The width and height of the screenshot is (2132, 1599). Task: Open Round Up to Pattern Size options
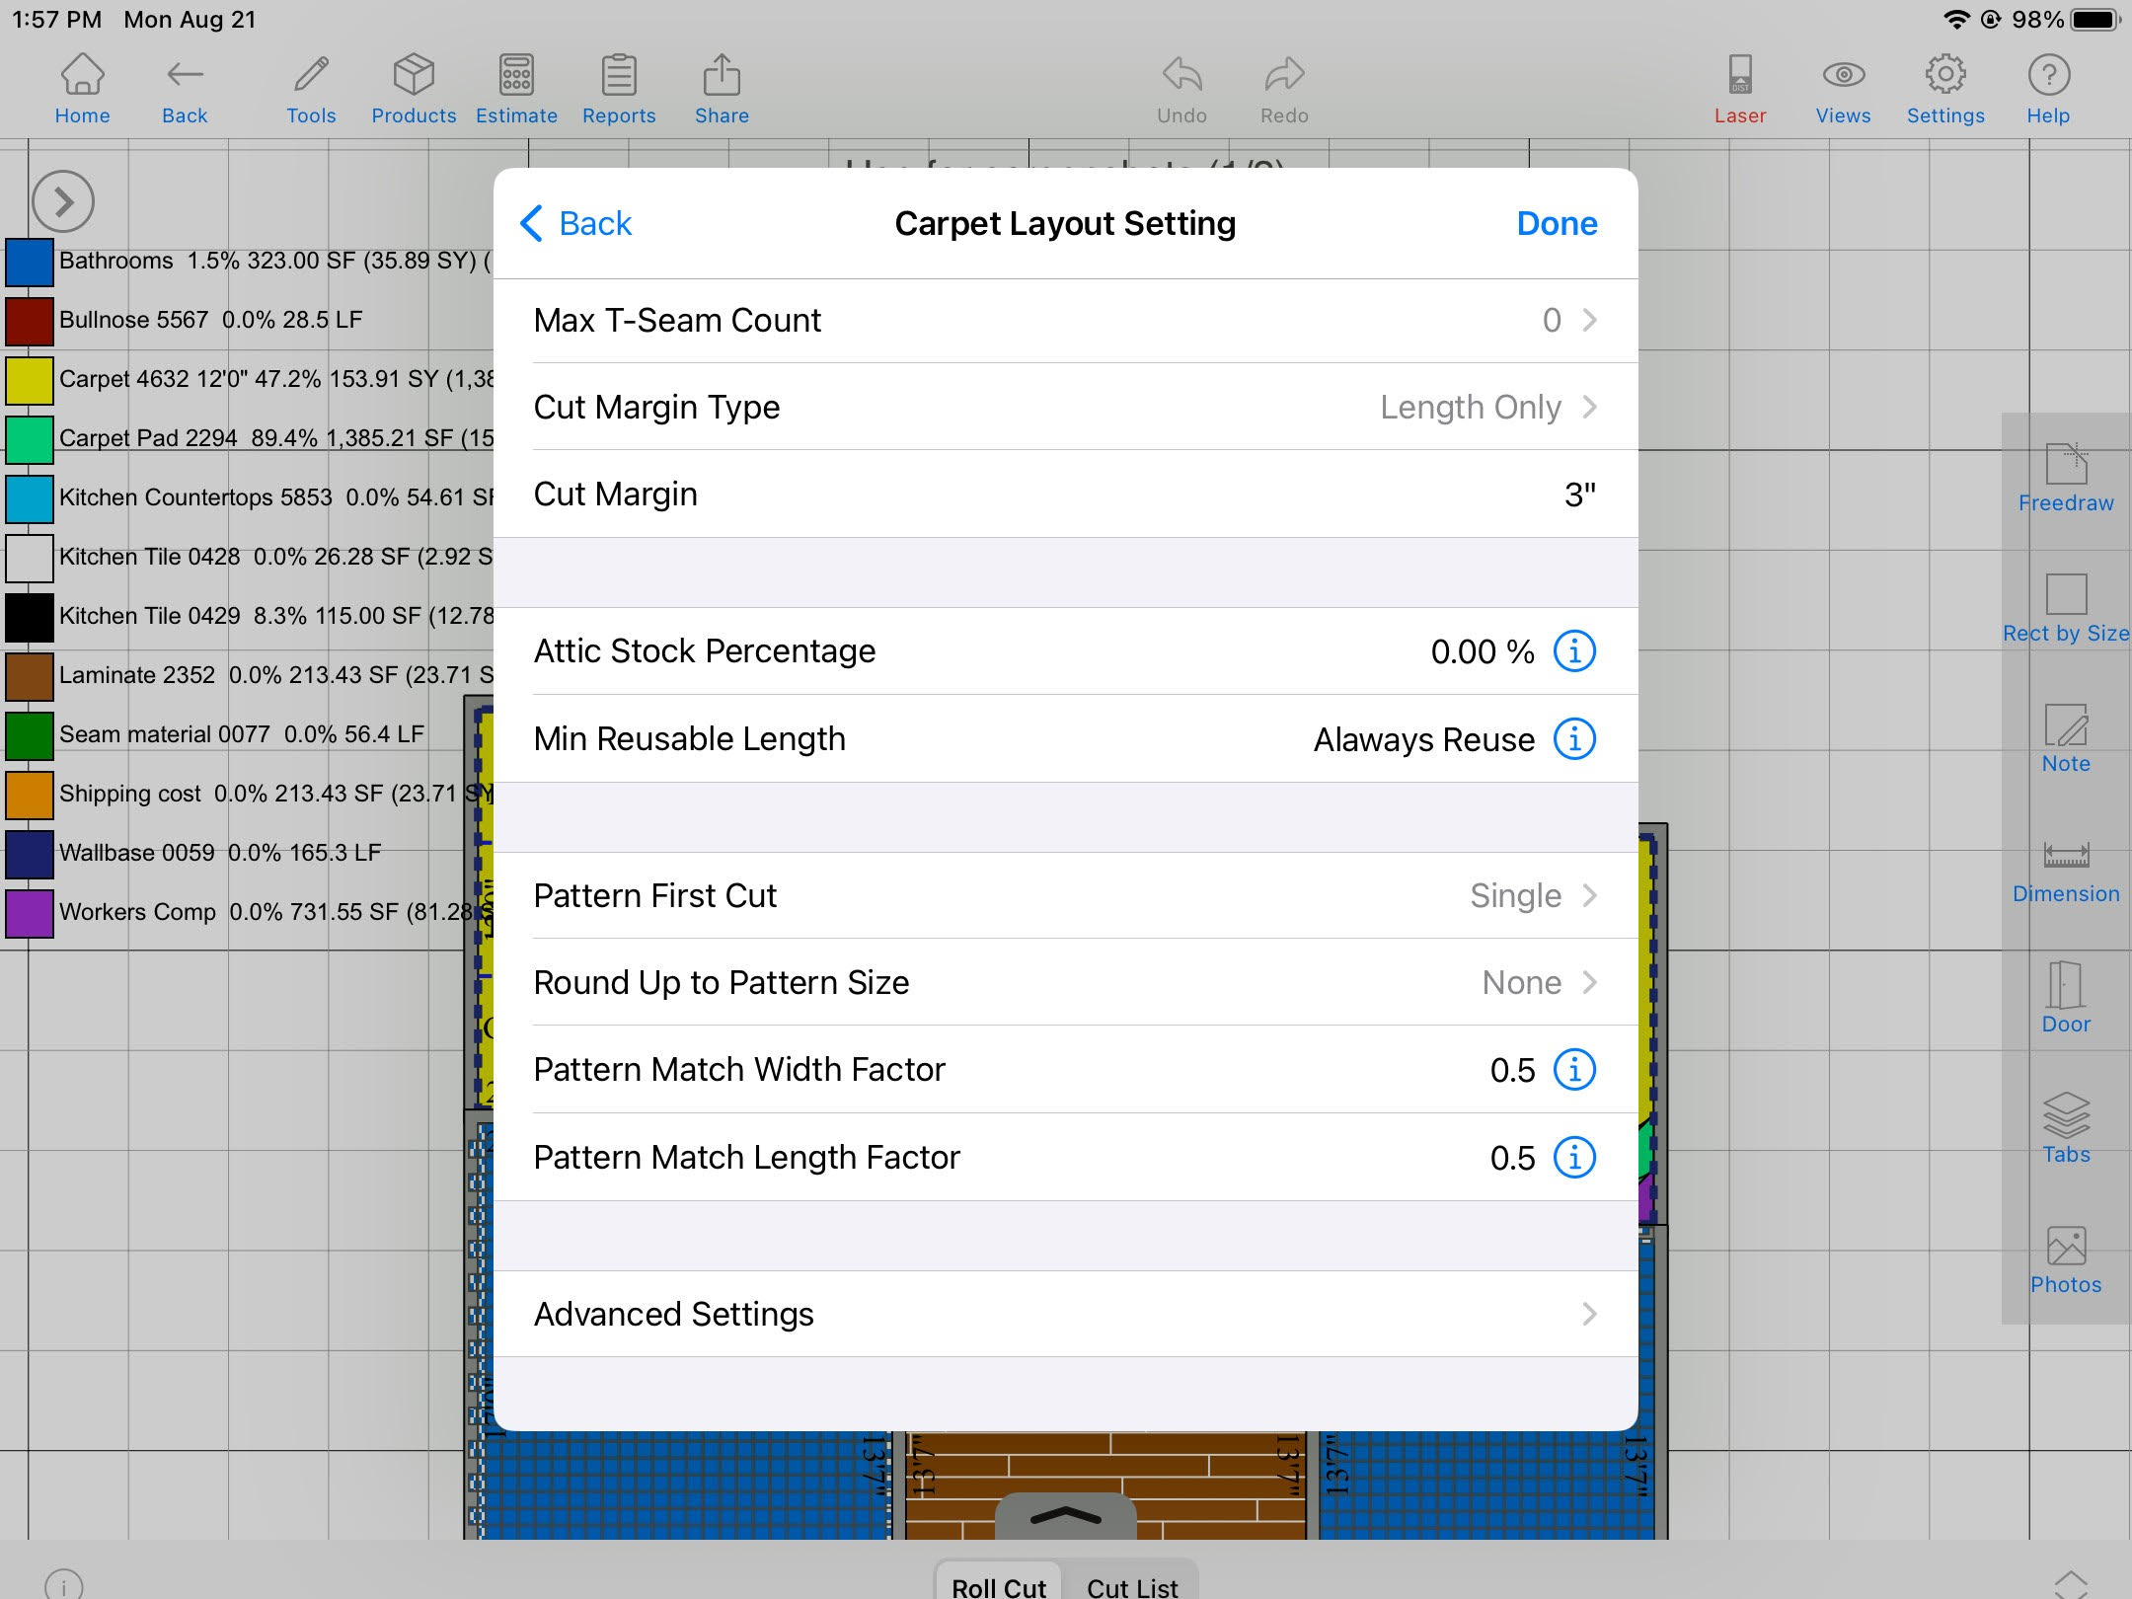tap(1064, 982)
